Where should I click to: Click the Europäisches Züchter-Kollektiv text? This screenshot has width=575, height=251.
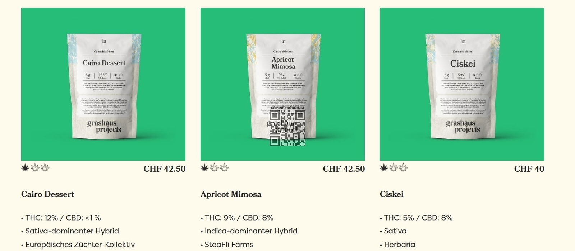tap(80, 245)
